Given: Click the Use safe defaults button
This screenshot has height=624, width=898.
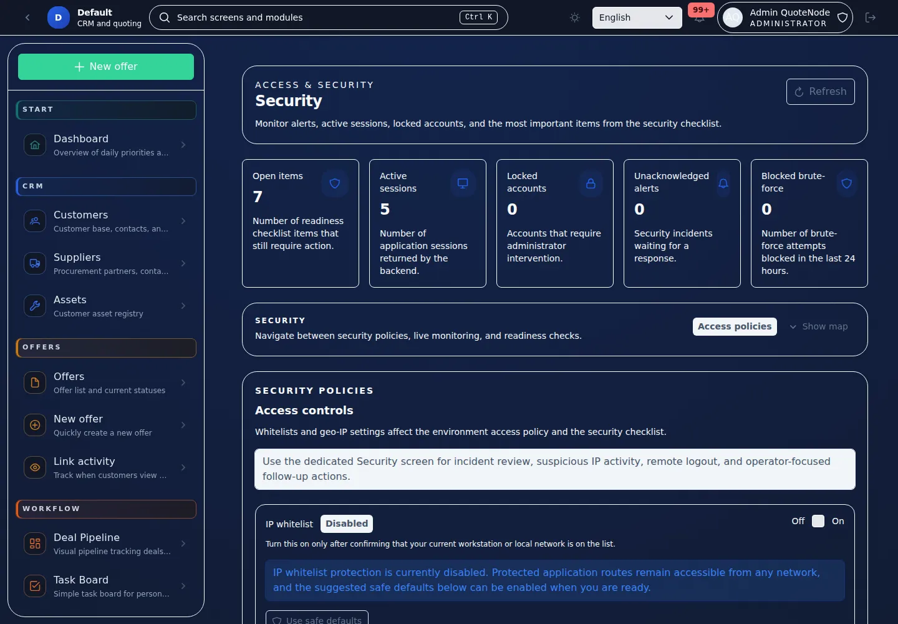Looking at the screenshot, I should click(x=317, y=618).
